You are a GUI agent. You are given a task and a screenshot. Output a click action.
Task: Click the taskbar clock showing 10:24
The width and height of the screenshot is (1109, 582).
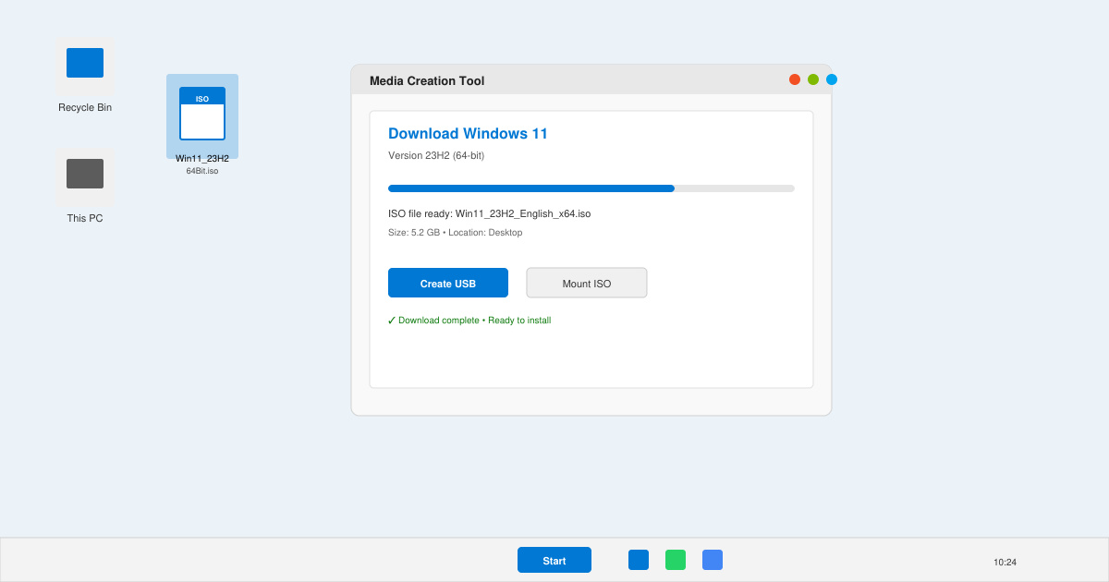point(1005,562)
